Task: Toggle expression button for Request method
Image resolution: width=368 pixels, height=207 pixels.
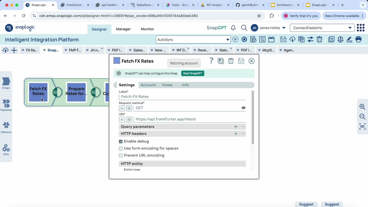Action: 122,108
